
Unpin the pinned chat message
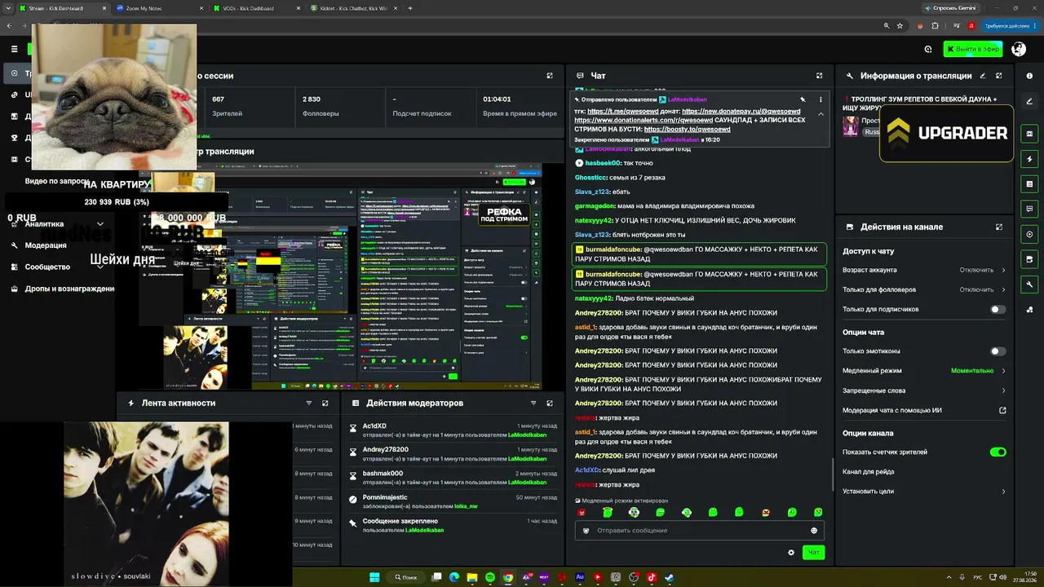[x=803, y=99]
